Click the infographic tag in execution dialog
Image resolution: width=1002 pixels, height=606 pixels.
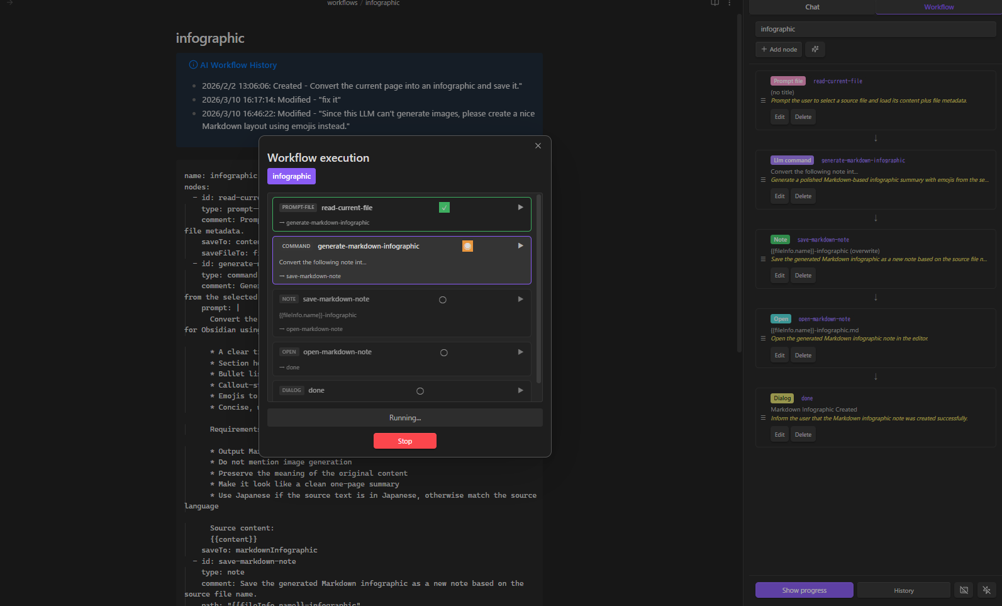[291, 176]
